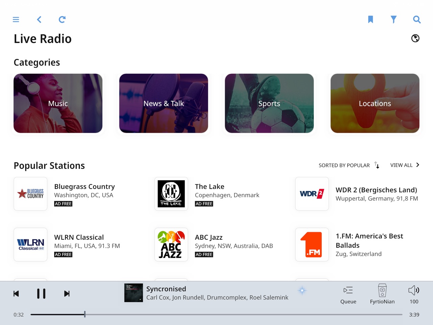Open the News & Talk category
433x325 pixels.
coord(164,103)
